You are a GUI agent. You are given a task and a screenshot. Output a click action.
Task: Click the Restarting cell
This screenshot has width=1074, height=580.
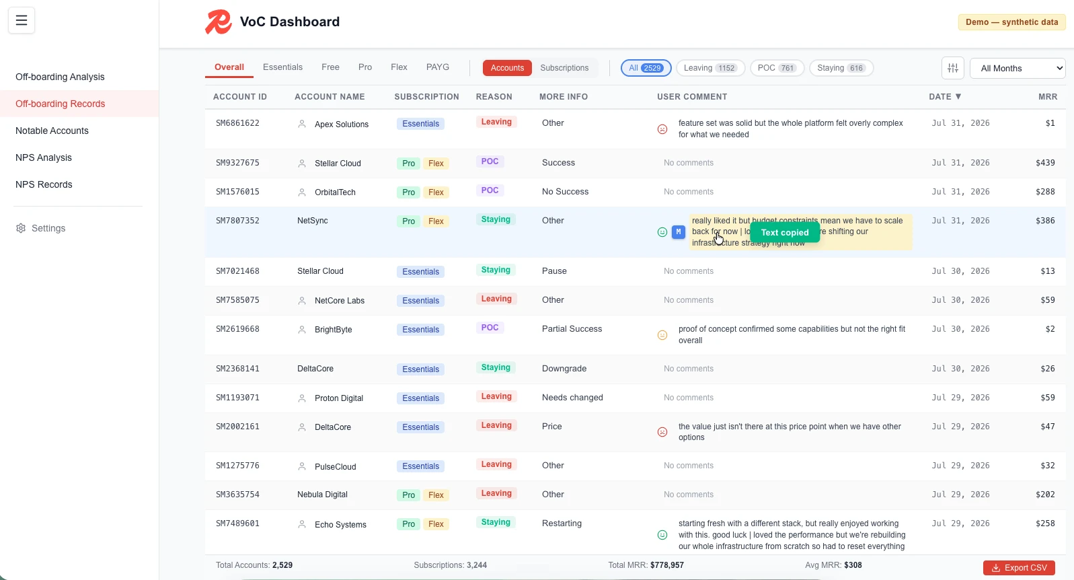click(x=562, y=523)
